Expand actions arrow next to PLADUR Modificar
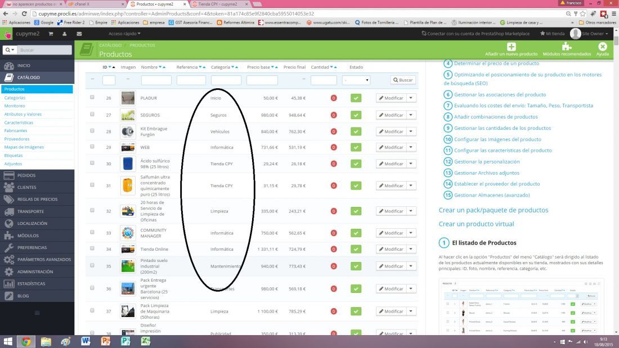The image size is (619, 348). point(411,98)
